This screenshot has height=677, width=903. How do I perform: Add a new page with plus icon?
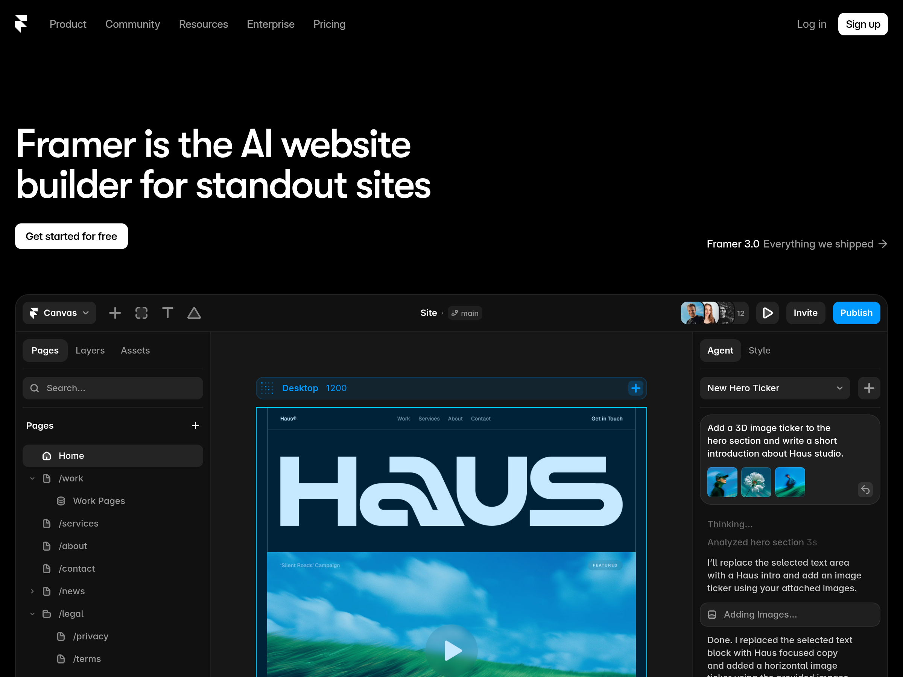pyautogui.click(x=196, y=426)
